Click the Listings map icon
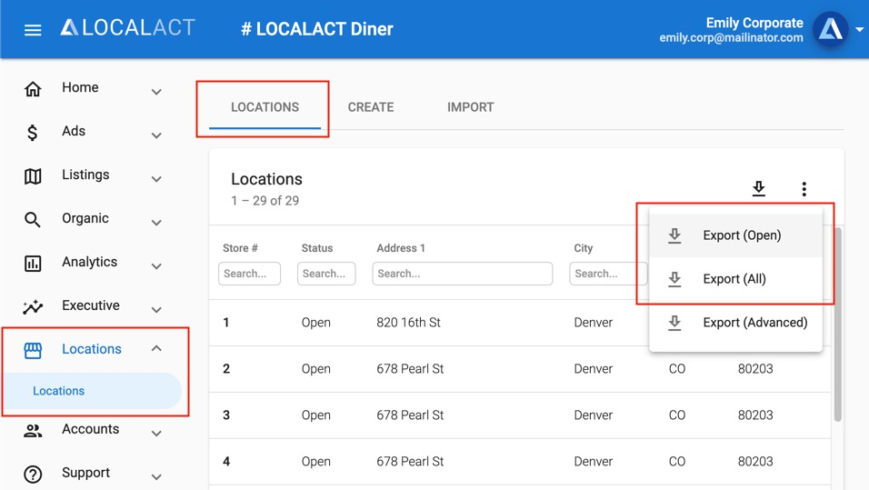This screenshot has height=490, width=869. [x=33, y=176]
